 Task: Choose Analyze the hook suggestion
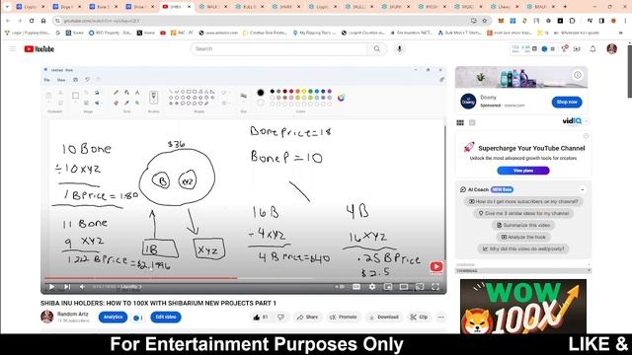523,237
